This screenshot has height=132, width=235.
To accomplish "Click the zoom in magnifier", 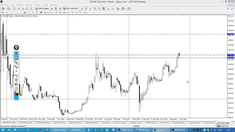I will tap(95, 8).
